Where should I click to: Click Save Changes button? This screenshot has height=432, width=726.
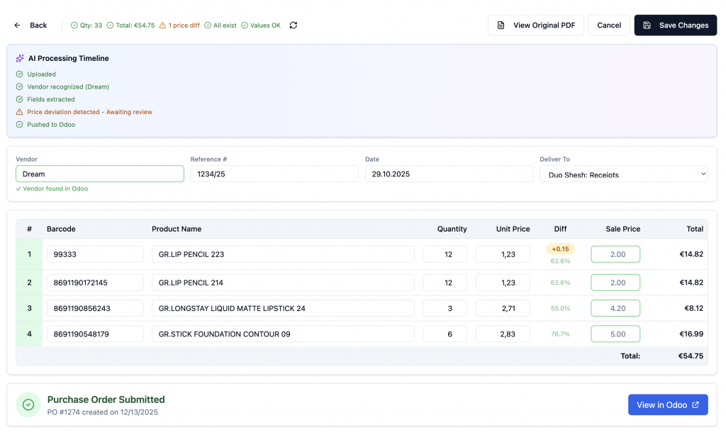point(675,25)
